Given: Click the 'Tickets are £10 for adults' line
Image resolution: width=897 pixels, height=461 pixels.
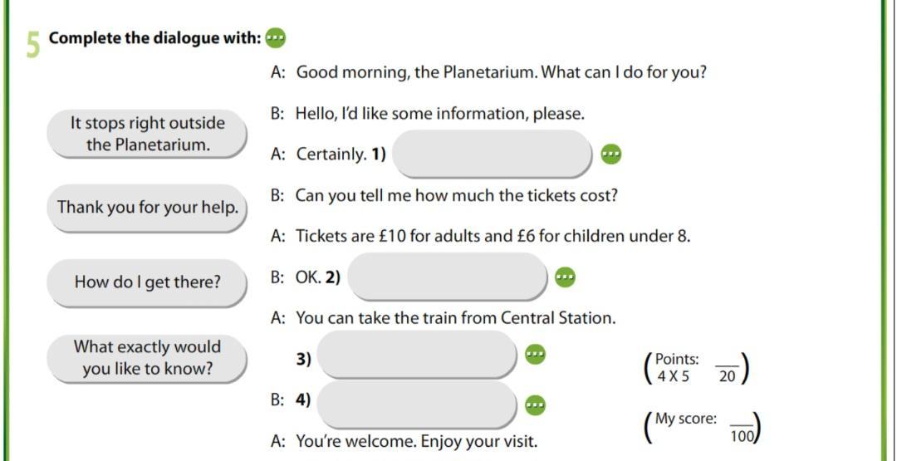Looking at the screenshot, I should [493, 236].
